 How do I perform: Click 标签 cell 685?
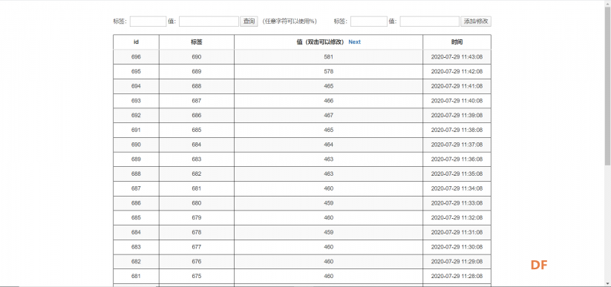coord(197,130)
